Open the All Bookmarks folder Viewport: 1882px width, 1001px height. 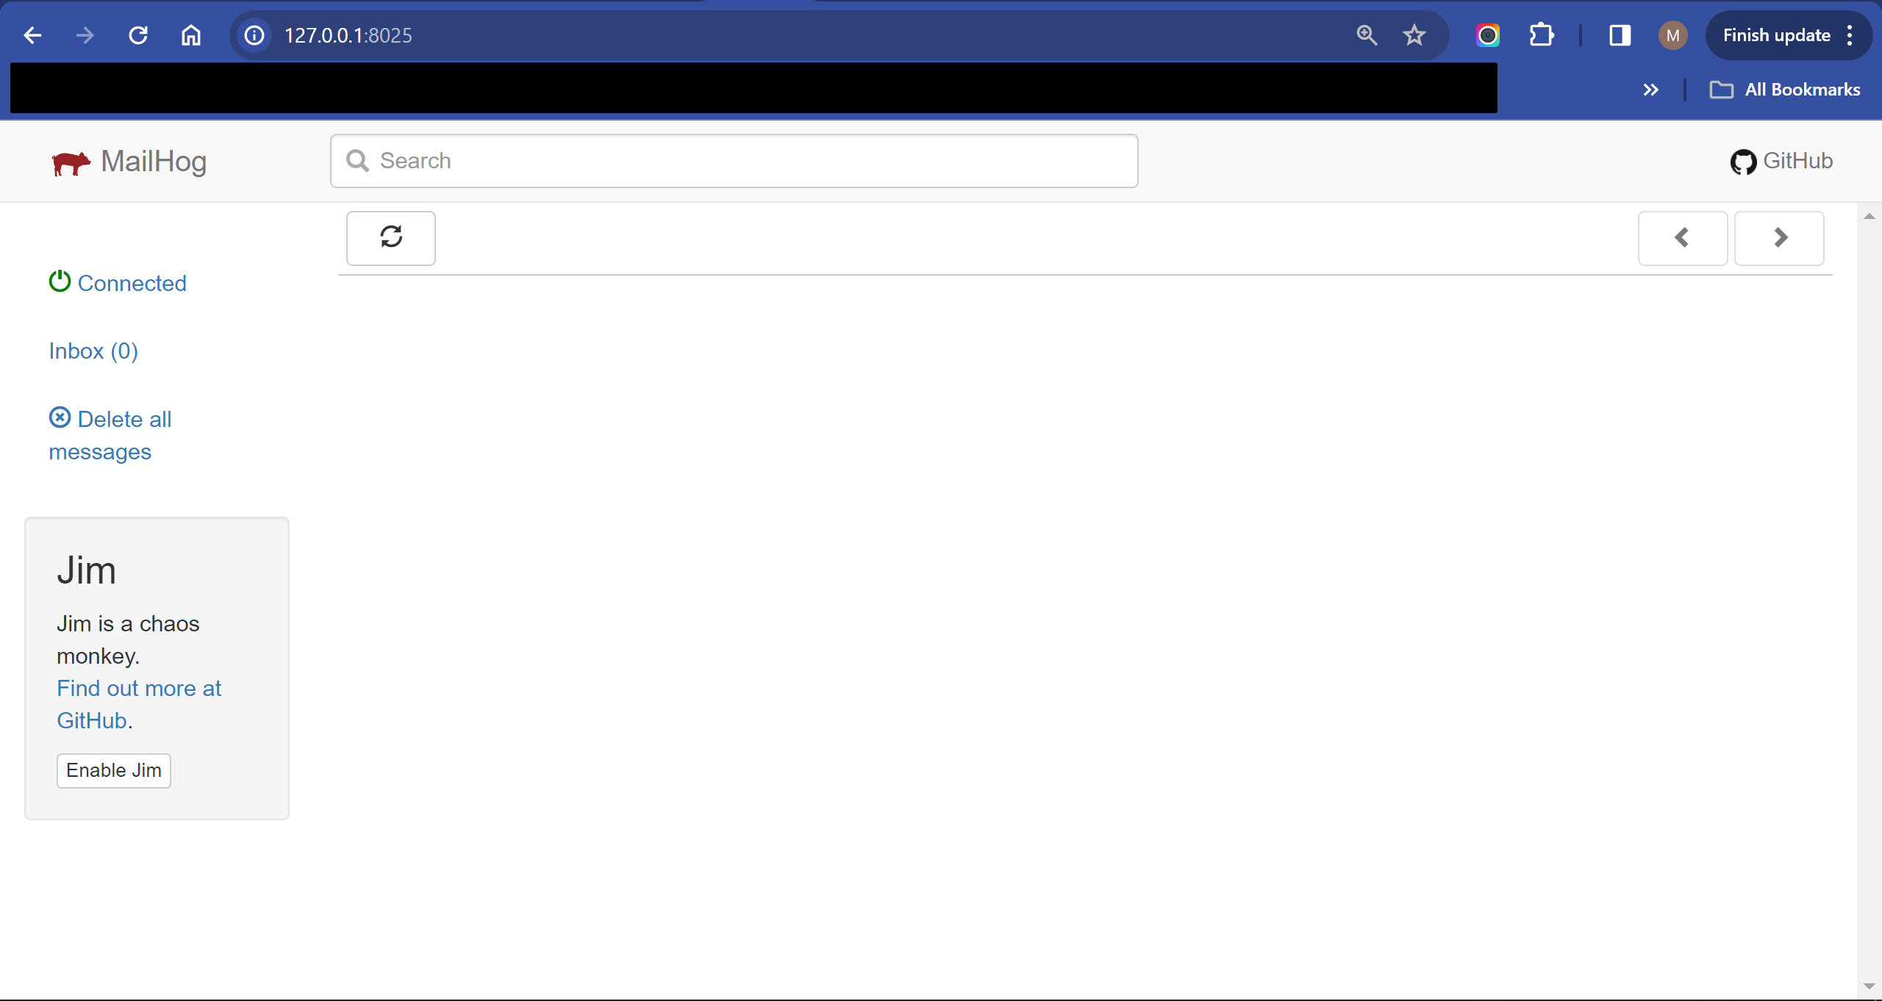1785,90
